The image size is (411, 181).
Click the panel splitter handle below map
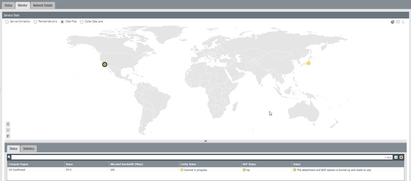(206, 141)
